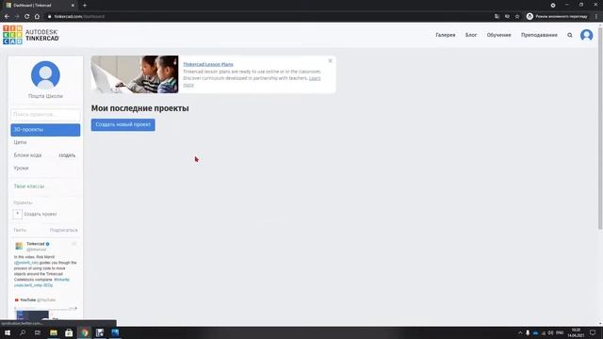The height and width of the screenshot is (339, 603).
Task: Focus the project search field in sidebar
Action: click(x=45, y=115)
